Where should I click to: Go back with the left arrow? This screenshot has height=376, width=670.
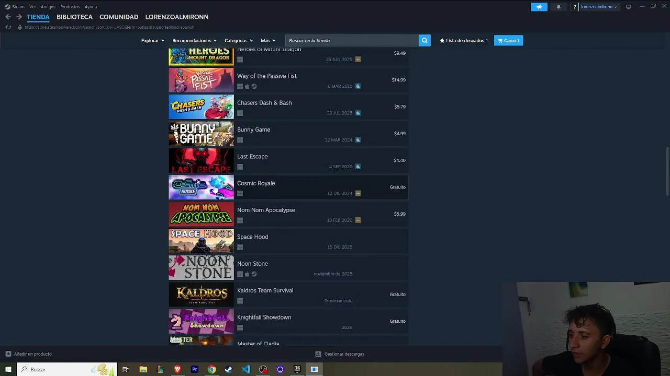click(x=8, y=17)
